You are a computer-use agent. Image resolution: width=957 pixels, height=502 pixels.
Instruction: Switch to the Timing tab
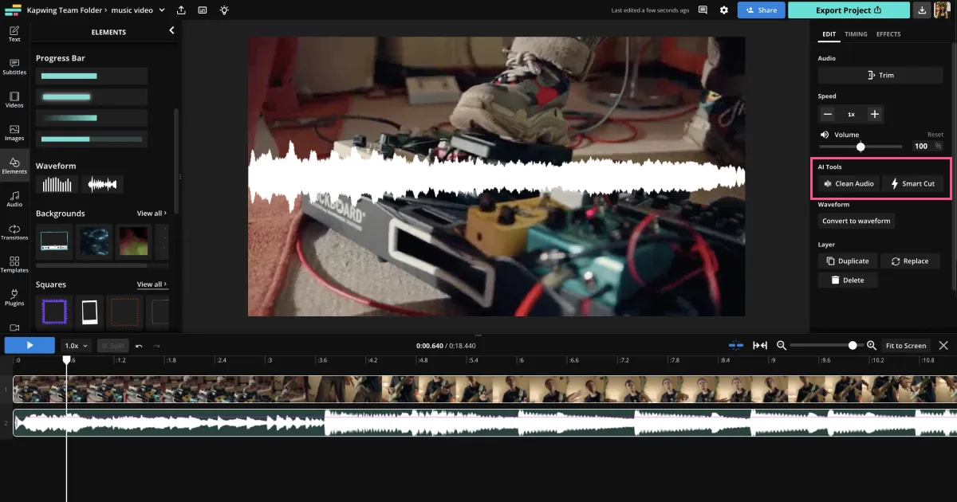pos(856,34)
